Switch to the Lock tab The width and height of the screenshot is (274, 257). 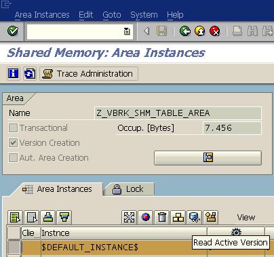129,189
